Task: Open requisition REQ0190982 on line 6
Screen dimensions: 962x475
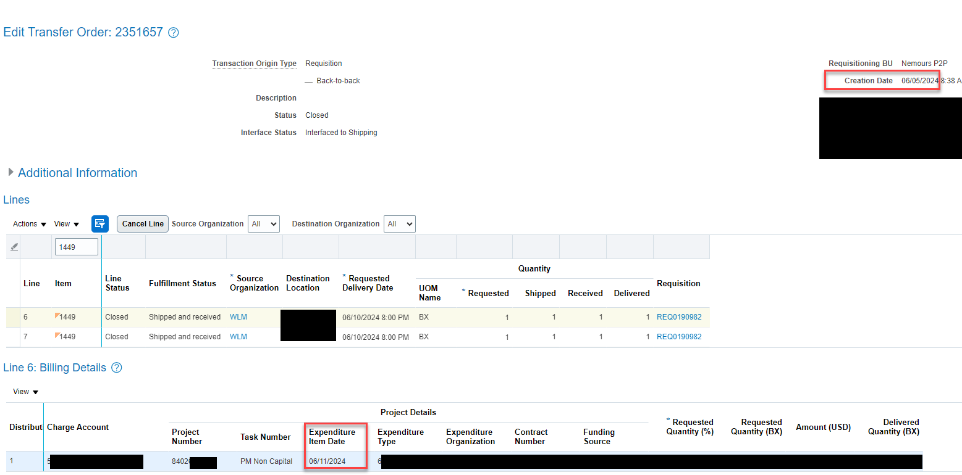Action: click(679, 316)
